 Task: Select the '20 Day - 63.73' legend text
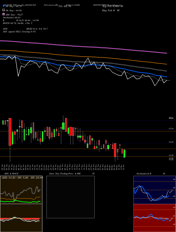pyautogui.click(x=14, y=6)
